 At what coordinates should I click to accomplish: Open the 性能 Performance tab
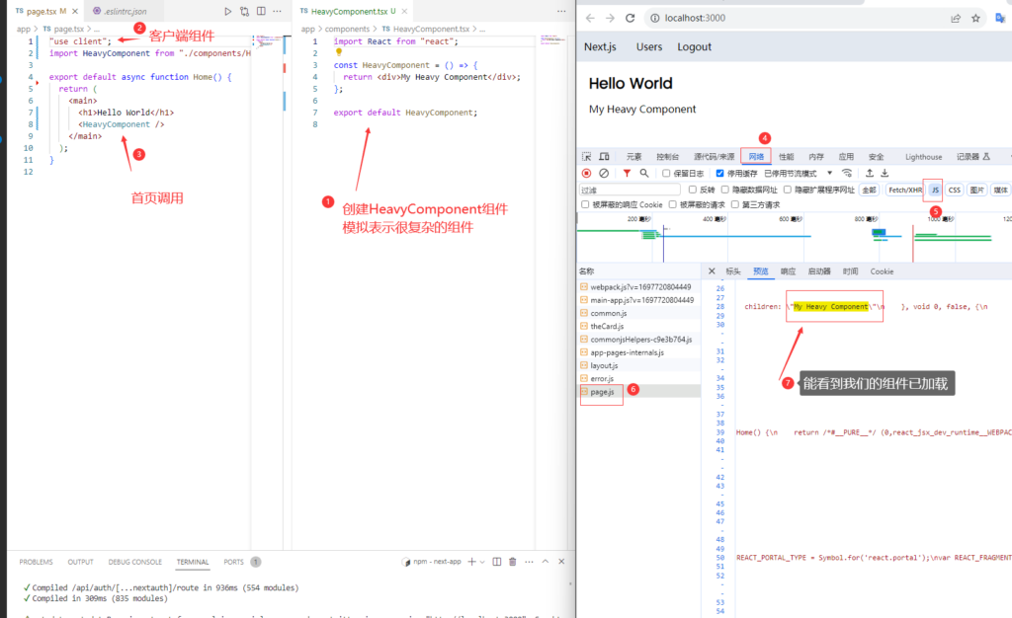point(786,157)
